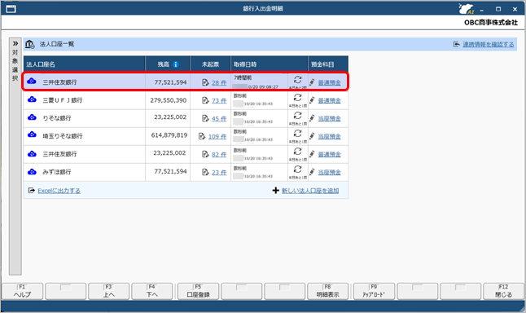Screen dimensions: 526x313
Task: Click 当座預金 link in りそな銀行 row
Action: 330,118
